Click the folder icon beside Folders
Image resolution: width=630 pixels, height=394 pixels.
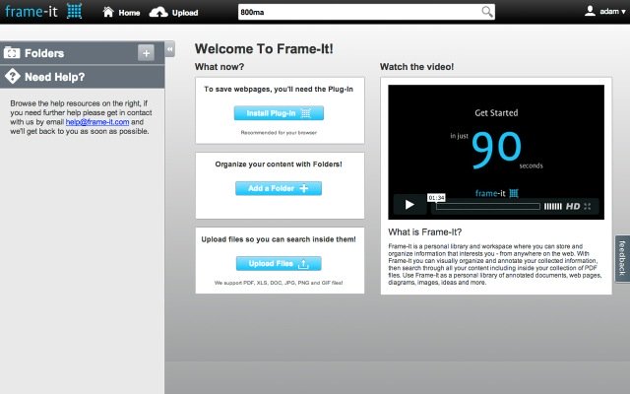click(x=12, y=52)
